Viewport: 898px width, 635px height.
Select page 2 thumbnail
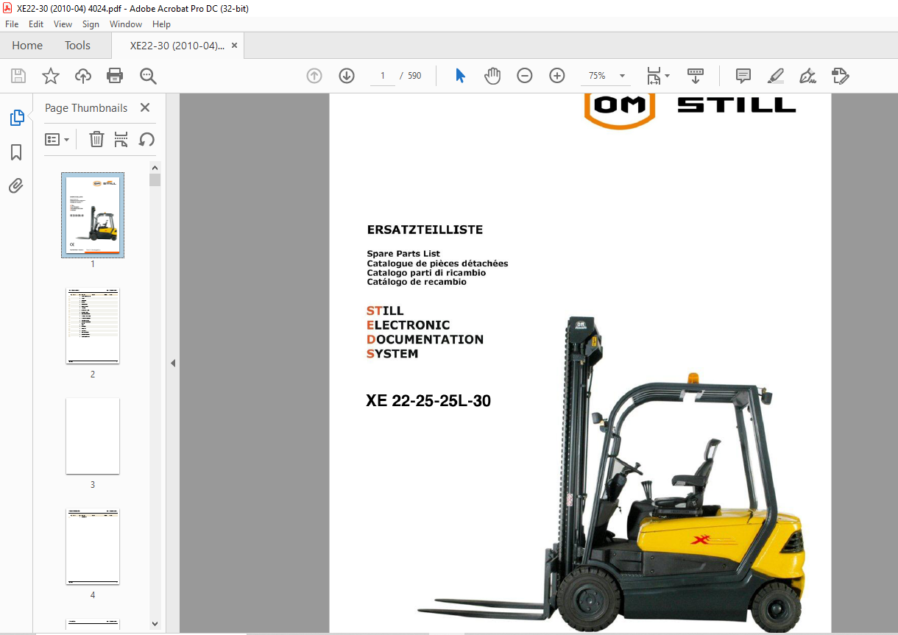[x=93, y=326]
